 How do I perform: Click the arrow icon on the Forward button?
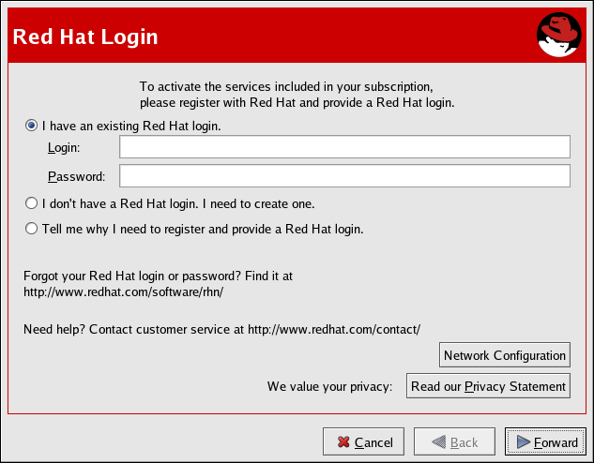coord(523,442)
